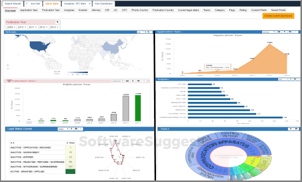Expand the Assignee panel title dropdown
The image size is (302, 182).
[169, 79]
